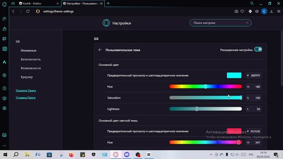Open Extensions cube icon in sidebar
This screenshot has width=283, height=159.
[x=4, y=98]
